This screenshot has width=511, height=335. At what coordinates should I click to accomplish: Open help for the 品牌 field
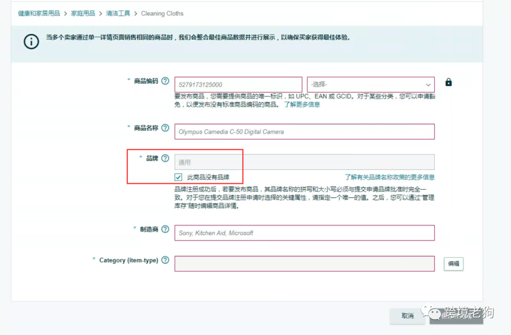[x=164, y=158]
